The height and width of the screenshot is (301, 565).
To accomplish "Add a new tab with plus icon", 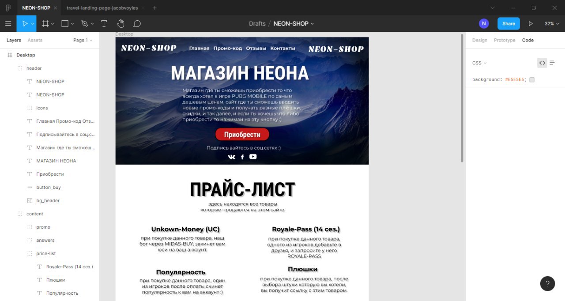I will coord(154,8).
